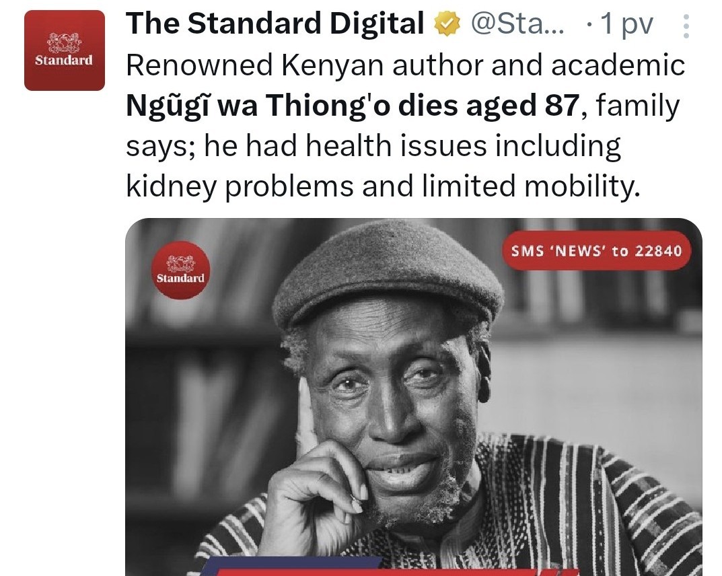Screen dimensions: 722x576
Task: Click the word 'Standard' in avatar
Action: point(64,61)
